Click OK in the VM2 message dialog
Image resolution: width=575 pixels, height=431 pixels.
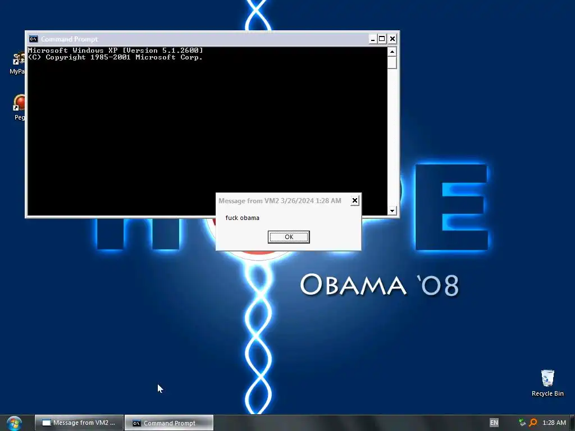289,237
